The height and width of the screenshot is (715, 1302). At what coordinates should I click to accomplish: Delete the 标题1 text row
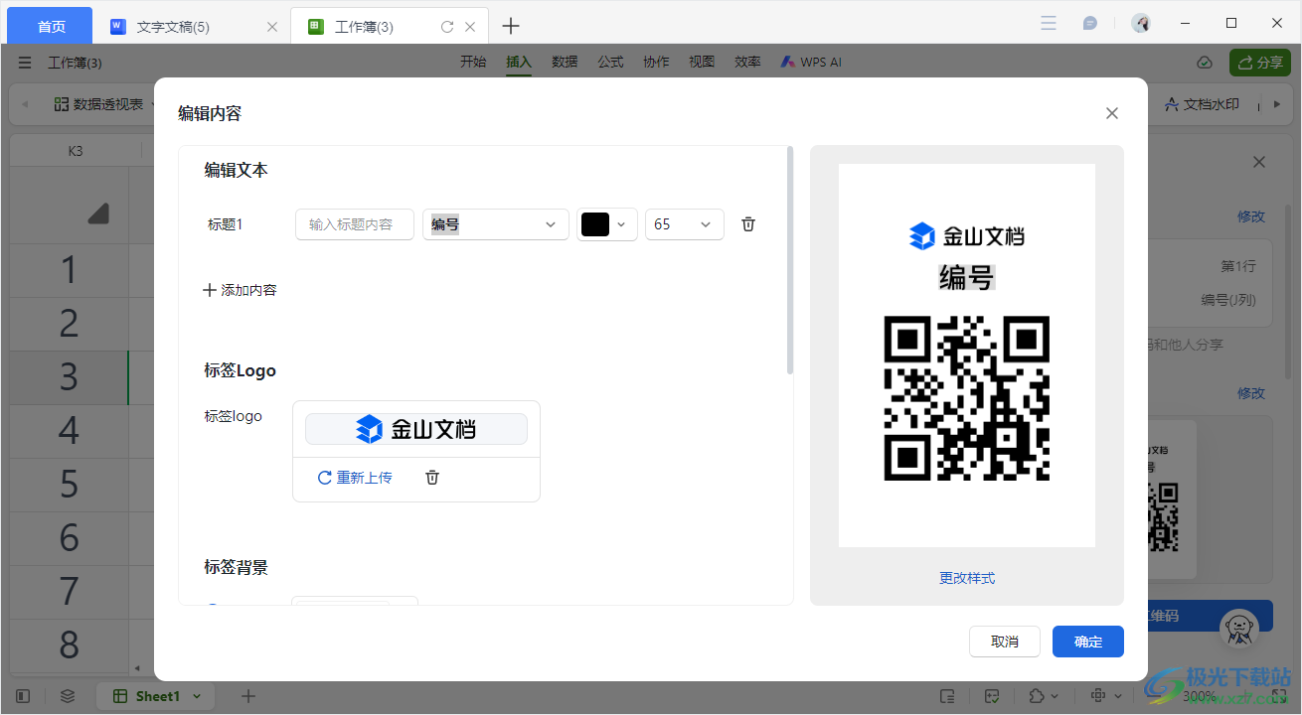coord(748,224)
